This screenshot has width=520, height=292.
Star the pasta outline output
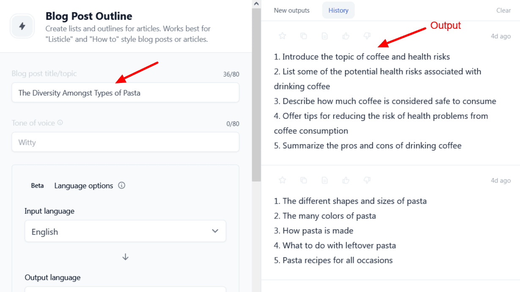(283, 180)
